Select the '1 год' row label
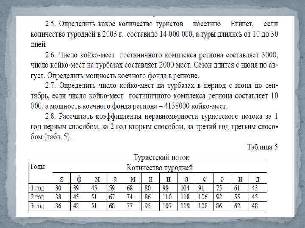The image size is (305, 228). pyautogui.click(x=37, y=188)
